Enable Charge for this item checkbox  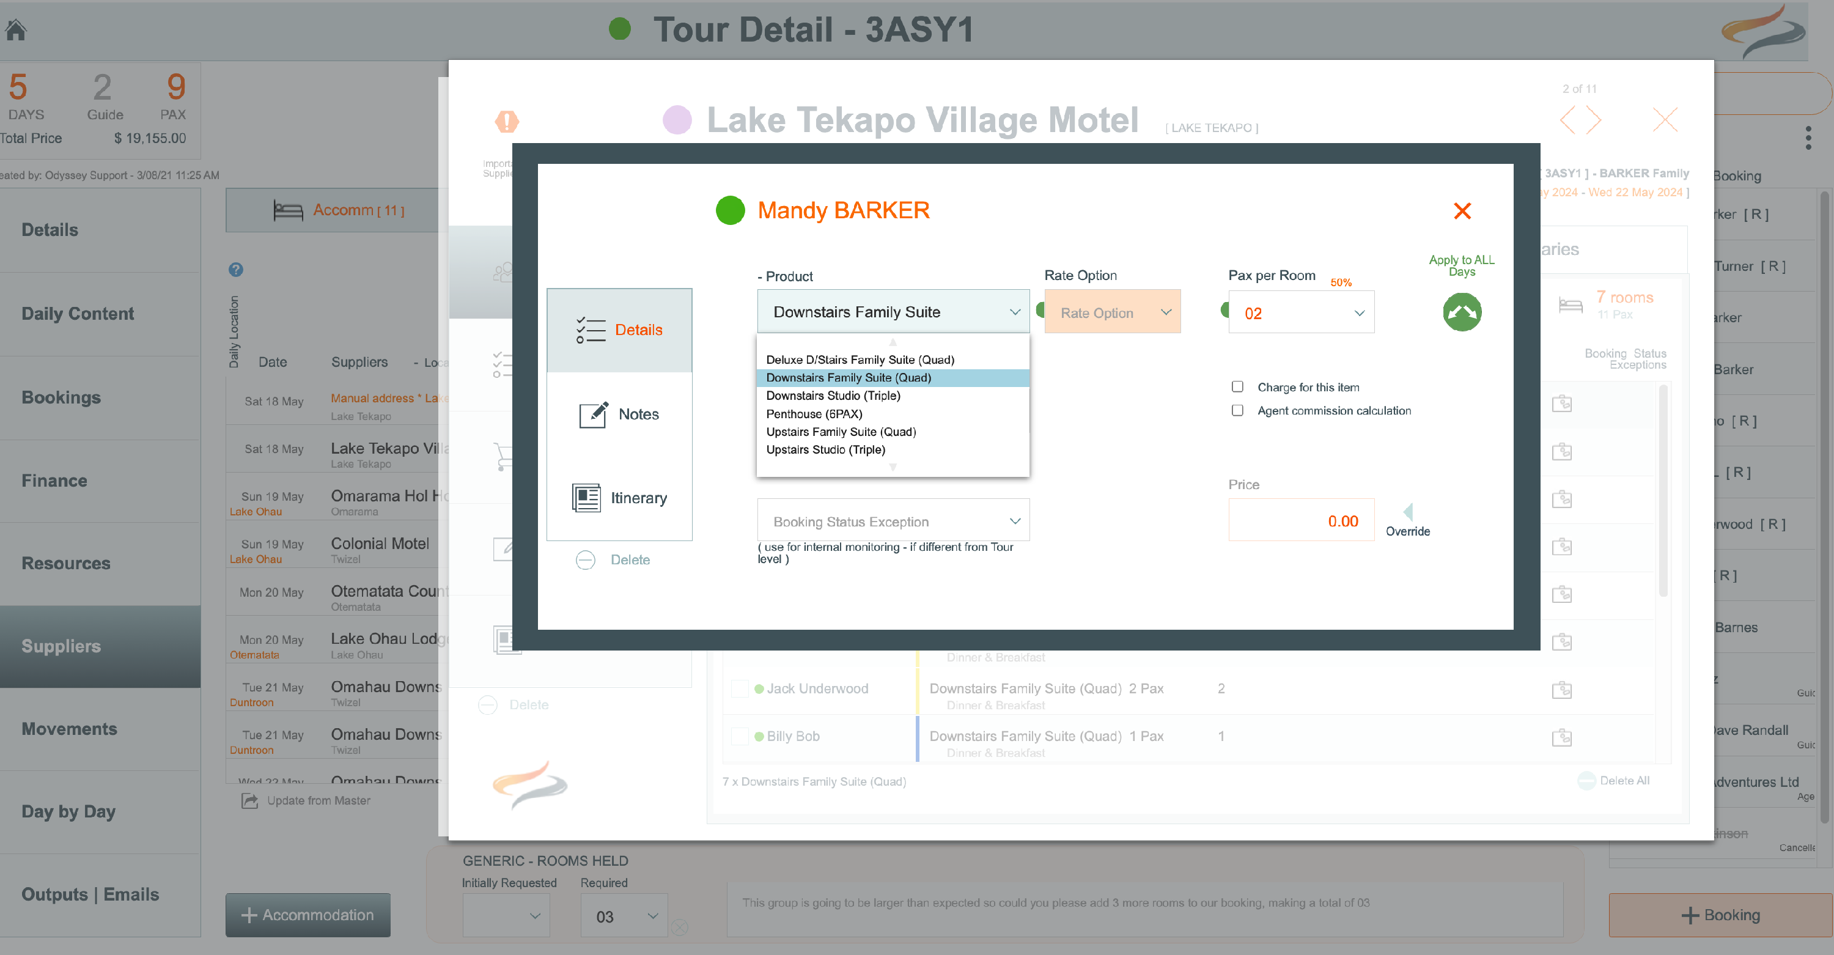[1237, 386]
